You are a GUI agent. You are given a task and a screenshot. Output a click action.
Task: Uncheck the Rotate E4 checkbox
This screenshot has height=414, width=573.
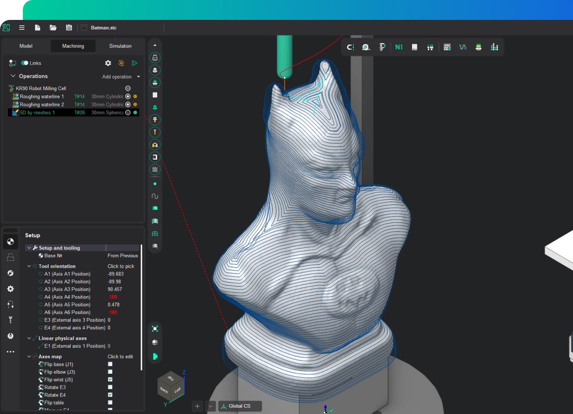tap(110, 395)
